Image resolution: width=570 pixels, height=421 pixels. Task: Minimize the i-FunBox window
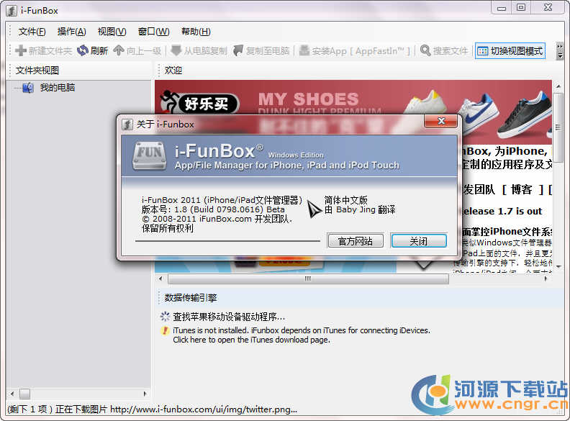[502, 8]
